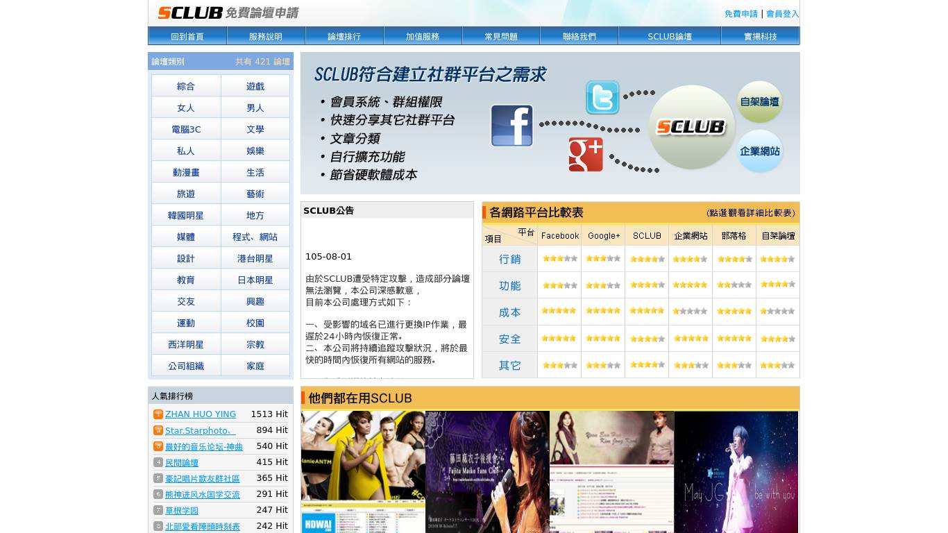948x533 pixels.
Task: Click the 自架論壇 bubble in the banner
Action: pyautogui.click(x=760, y=102)
